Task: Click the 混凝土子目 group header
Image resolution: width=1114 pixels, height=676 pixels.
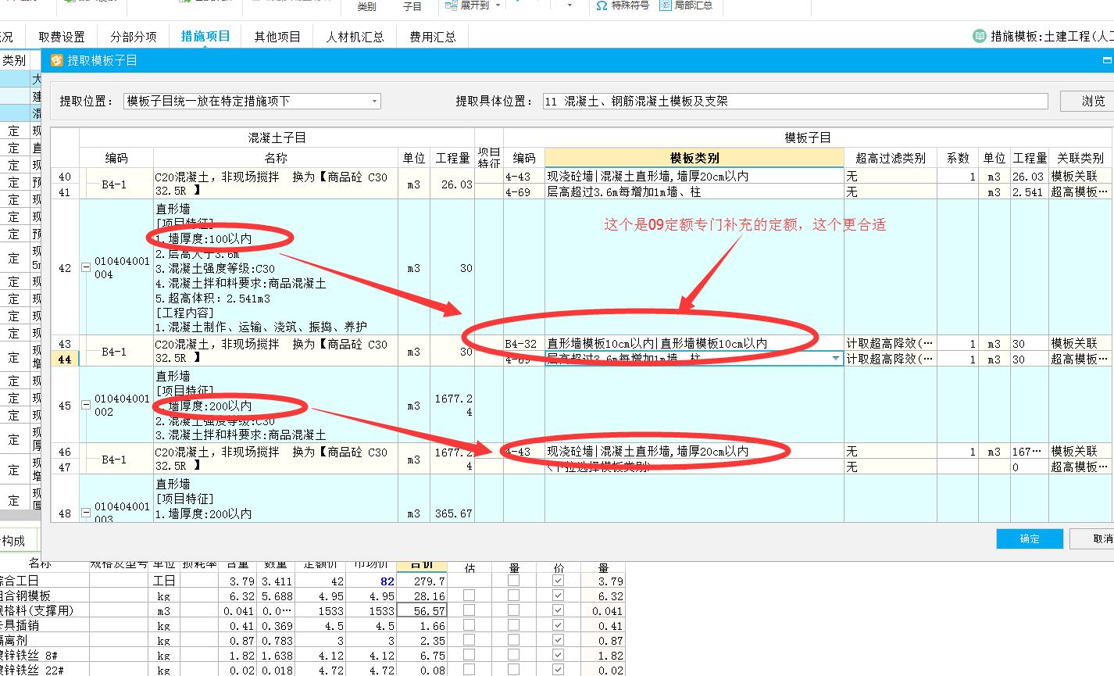Action: pyautogui.click(x=277, y=138)
